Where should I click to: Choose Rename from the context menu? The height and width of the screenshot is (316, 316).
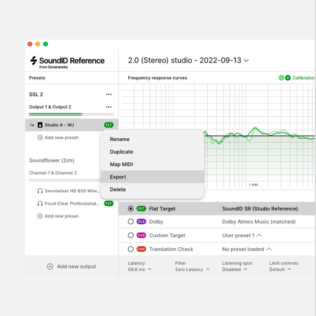pyautogui.click(x=153, y=139)
